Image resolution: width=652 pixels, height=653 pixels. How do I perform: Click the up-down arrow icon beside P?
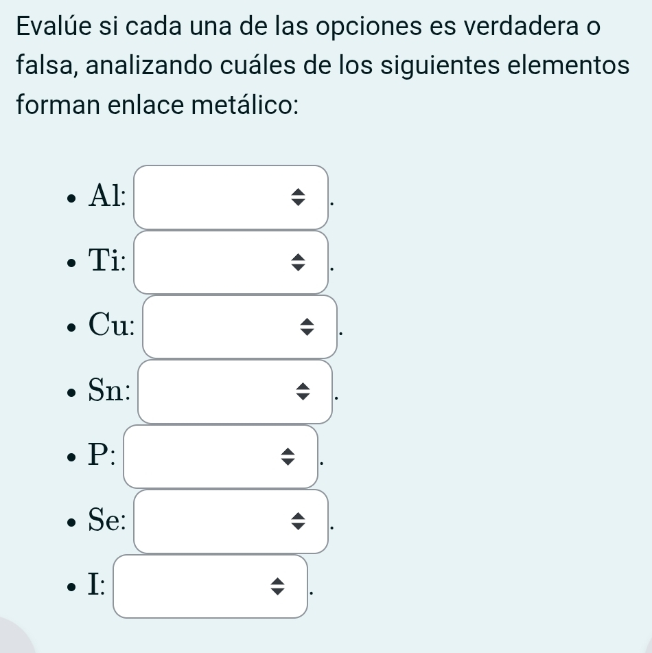click(288, 457)
